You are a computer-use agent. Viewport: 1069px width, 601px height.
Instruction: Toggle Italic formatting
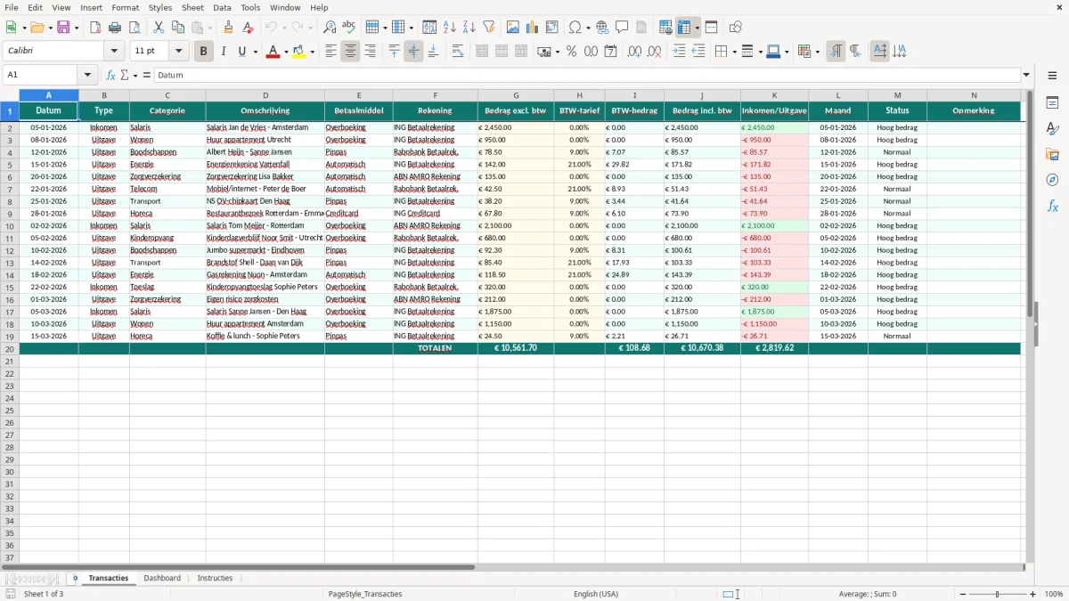click(x=223, y=52)
